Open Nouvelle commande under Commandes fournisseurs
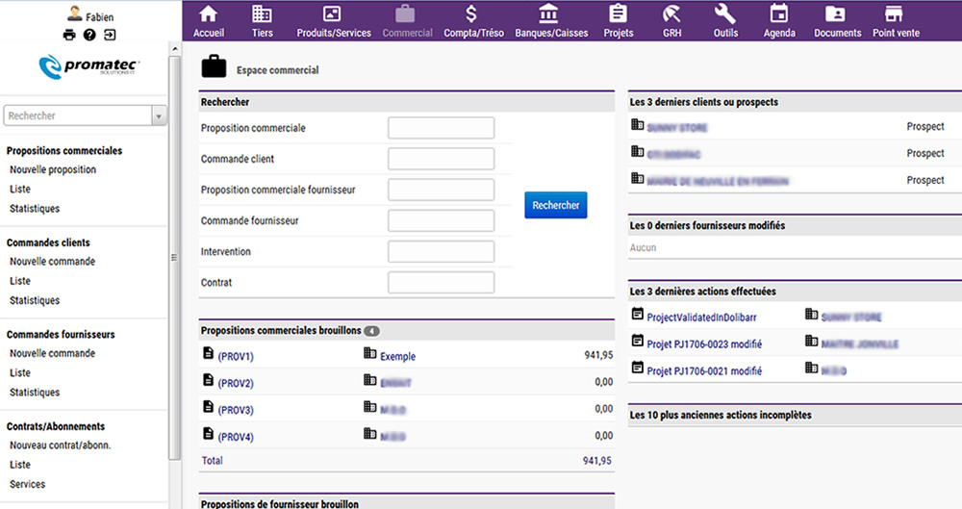Screen dimensions: 962x509 tap(53, 354)
